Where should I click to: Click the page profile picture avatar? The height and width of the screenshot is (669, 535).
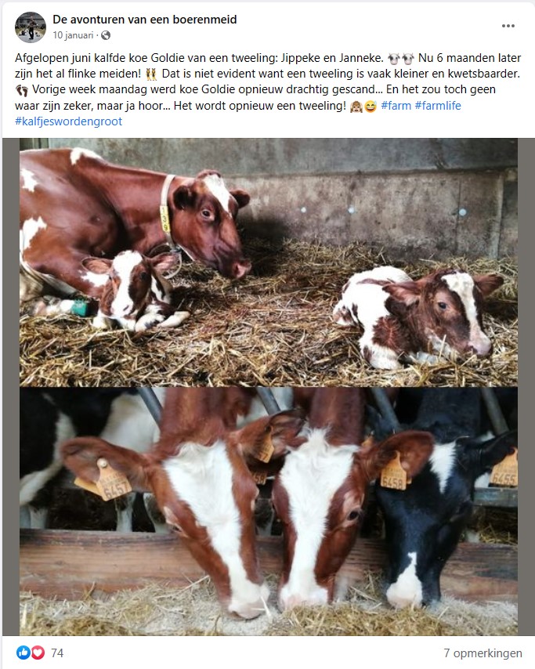31,27
